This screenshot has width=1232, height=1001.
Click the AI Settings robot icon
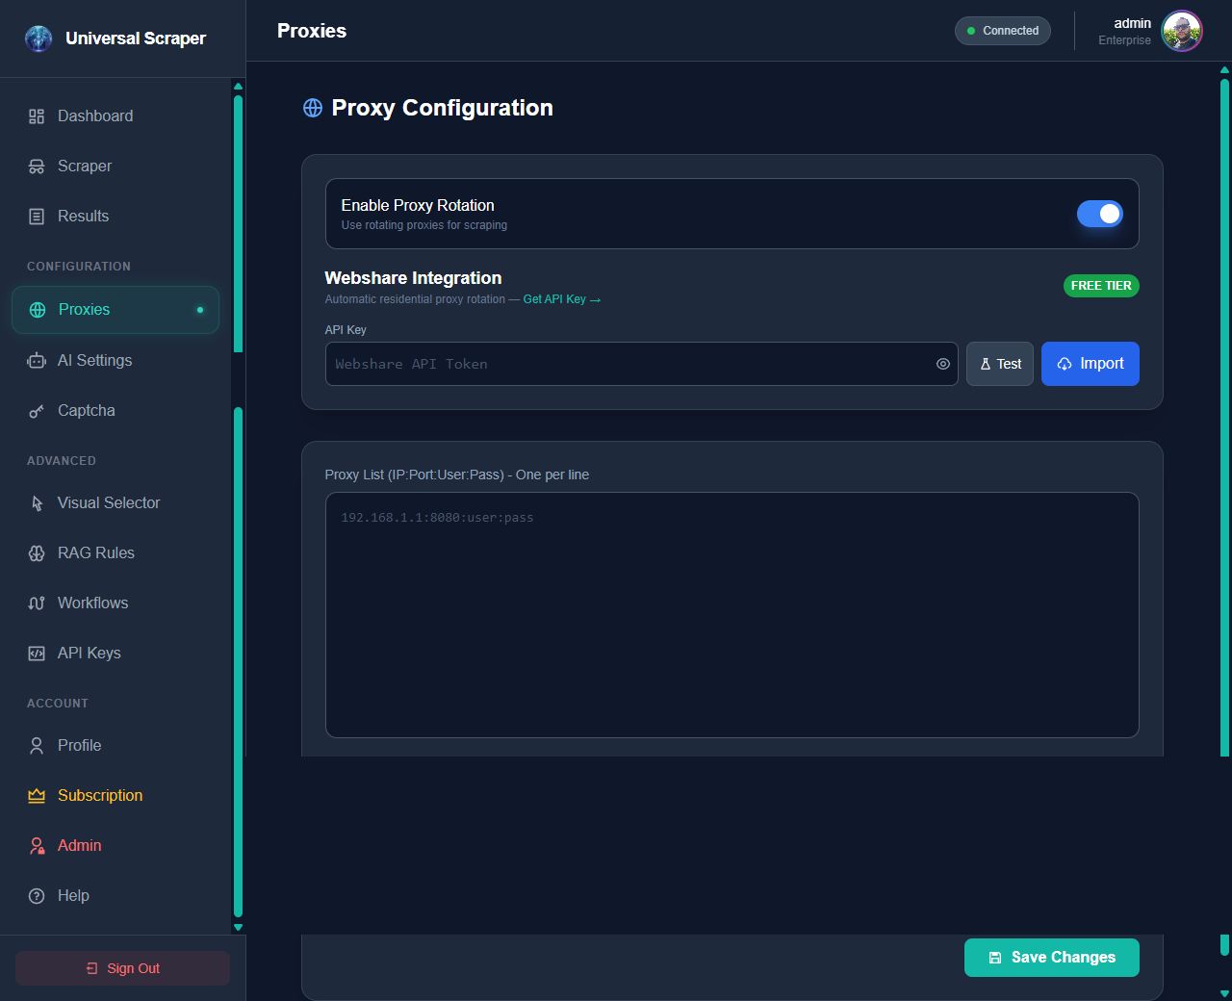tap(37, 361)
